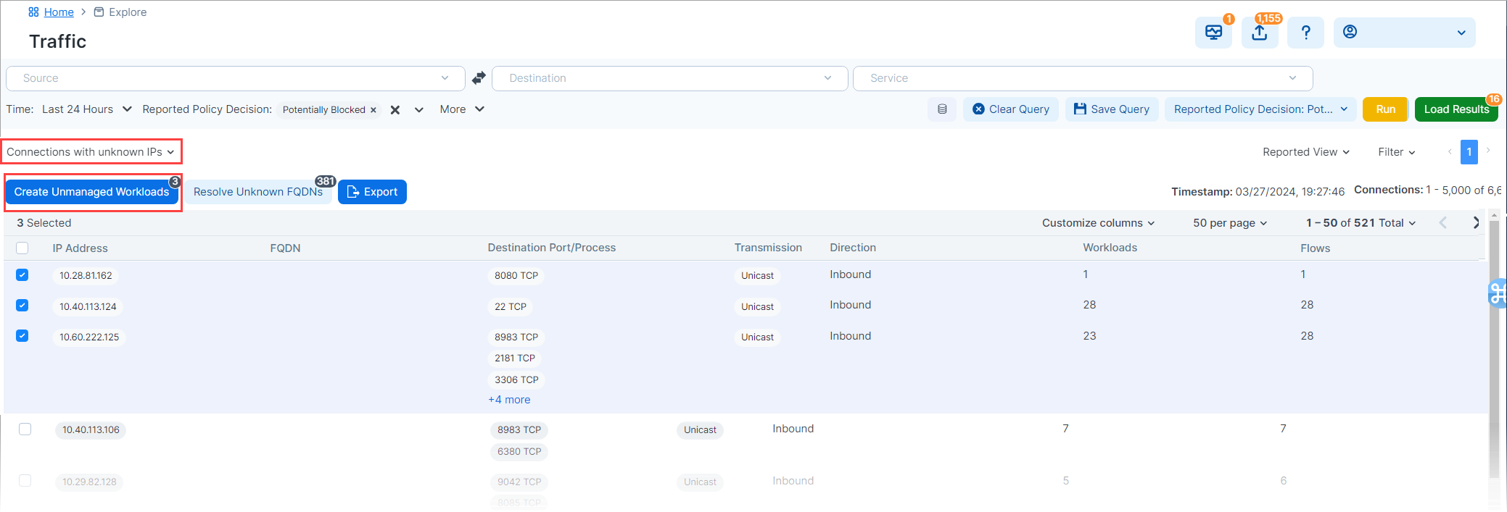Screen dimensions: 1507x512
Task: Expand the Customize columns dropdown
Action: (x=1098, y=223)
